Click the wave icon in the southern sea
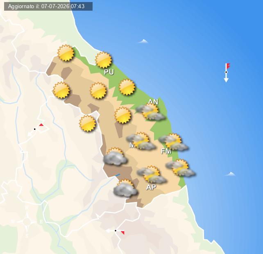 coord(230,174)
